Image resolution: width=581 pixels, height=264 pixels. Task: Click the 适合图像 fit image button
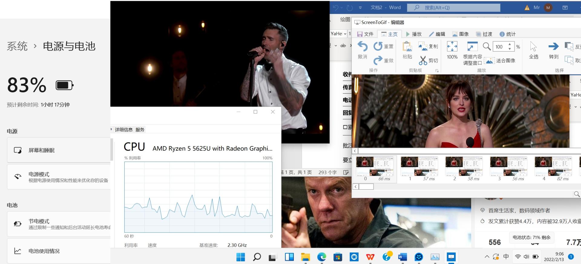click(x=501, y=61)
